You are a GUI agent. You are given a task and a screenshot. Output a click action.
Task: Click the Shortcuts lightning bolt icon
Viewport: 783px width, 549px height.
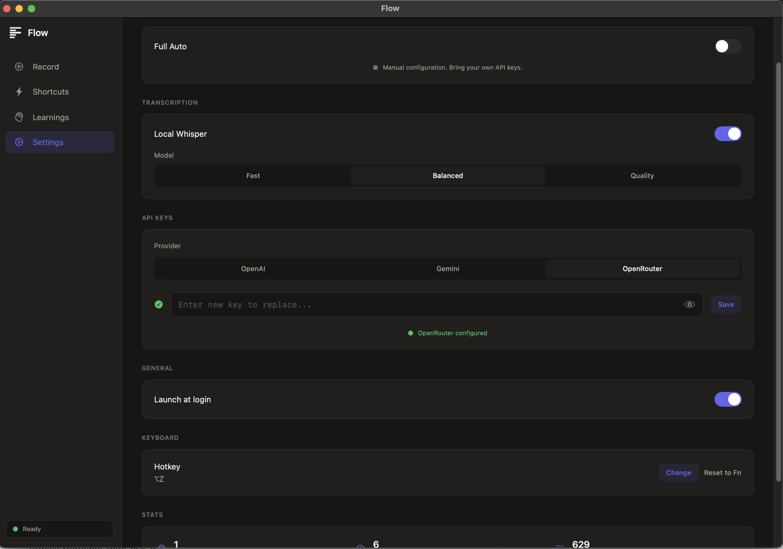point(19,92)
